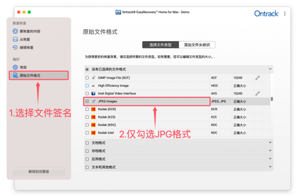Click the Kodak (DCR) logo icon
Image resolution: width=297 pixels, height=196 pixels.
pyautogui.click(x=93, y=109)
